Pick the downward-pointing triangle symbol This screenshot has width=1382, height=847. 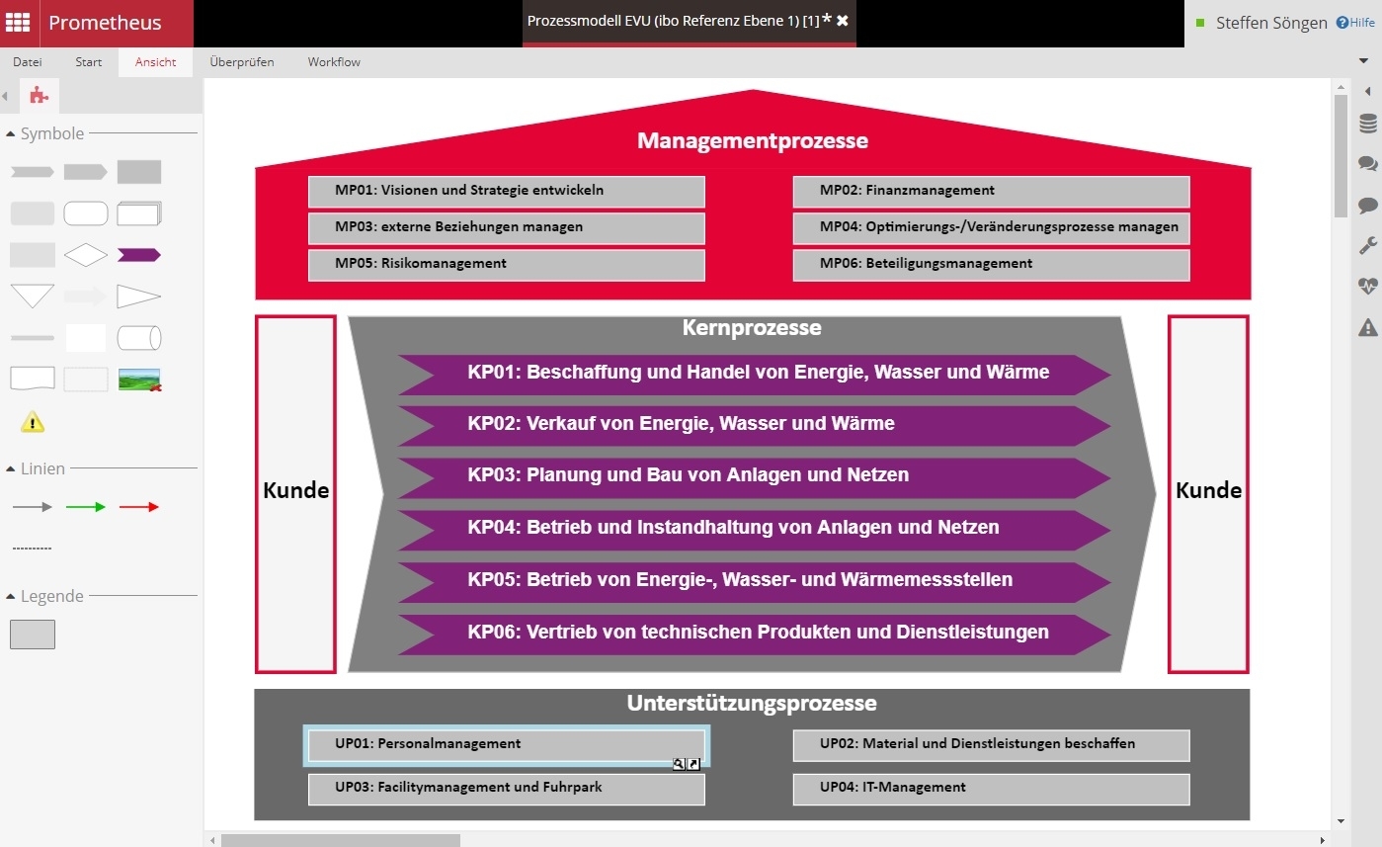(33, 296)
